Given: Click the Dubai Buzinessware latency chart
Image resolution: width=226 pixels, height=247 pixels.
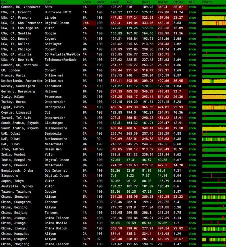Looking at the screenshot, I should pos(214,139).
